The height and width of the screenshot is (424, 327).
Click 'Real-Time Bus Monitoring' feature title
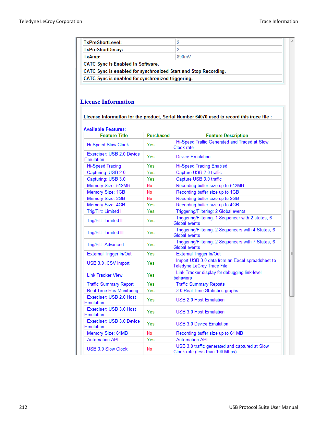112,291
